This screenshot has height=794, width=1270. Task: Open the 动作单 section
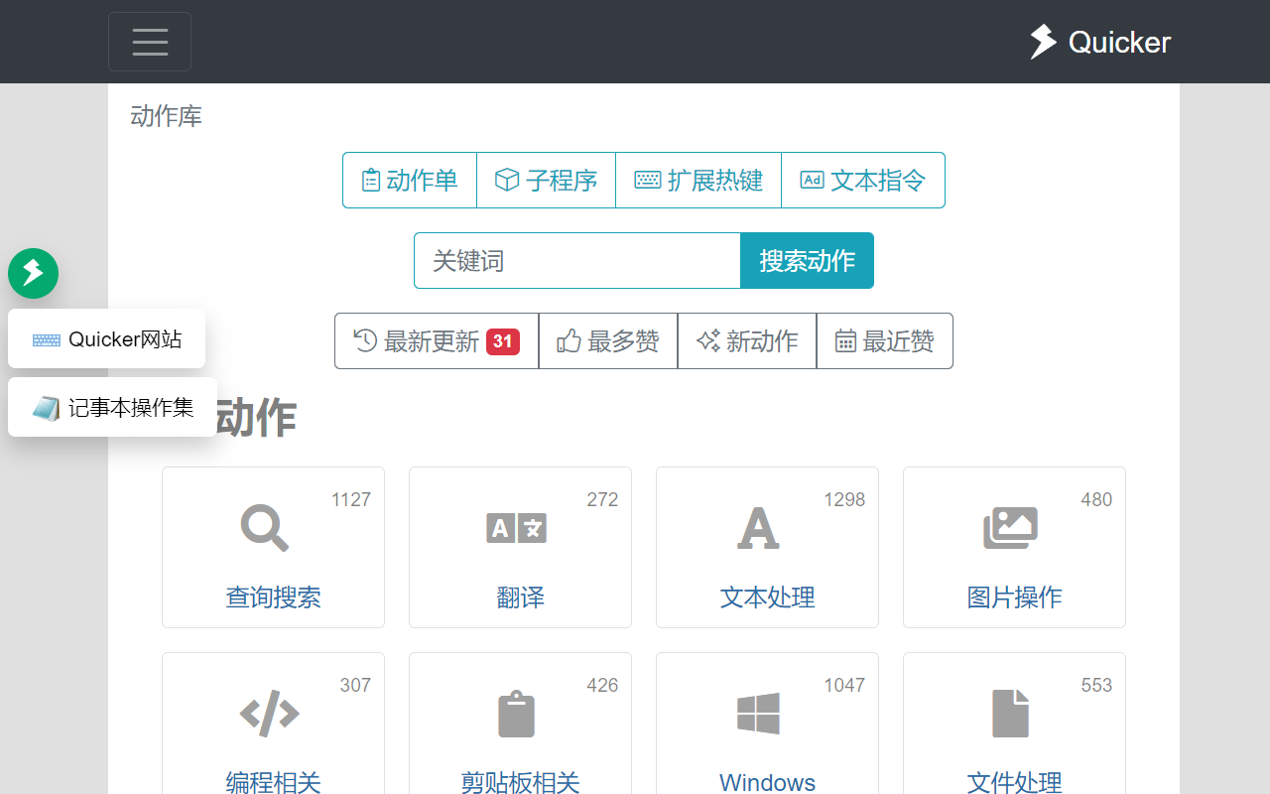[x=409, y=180]
